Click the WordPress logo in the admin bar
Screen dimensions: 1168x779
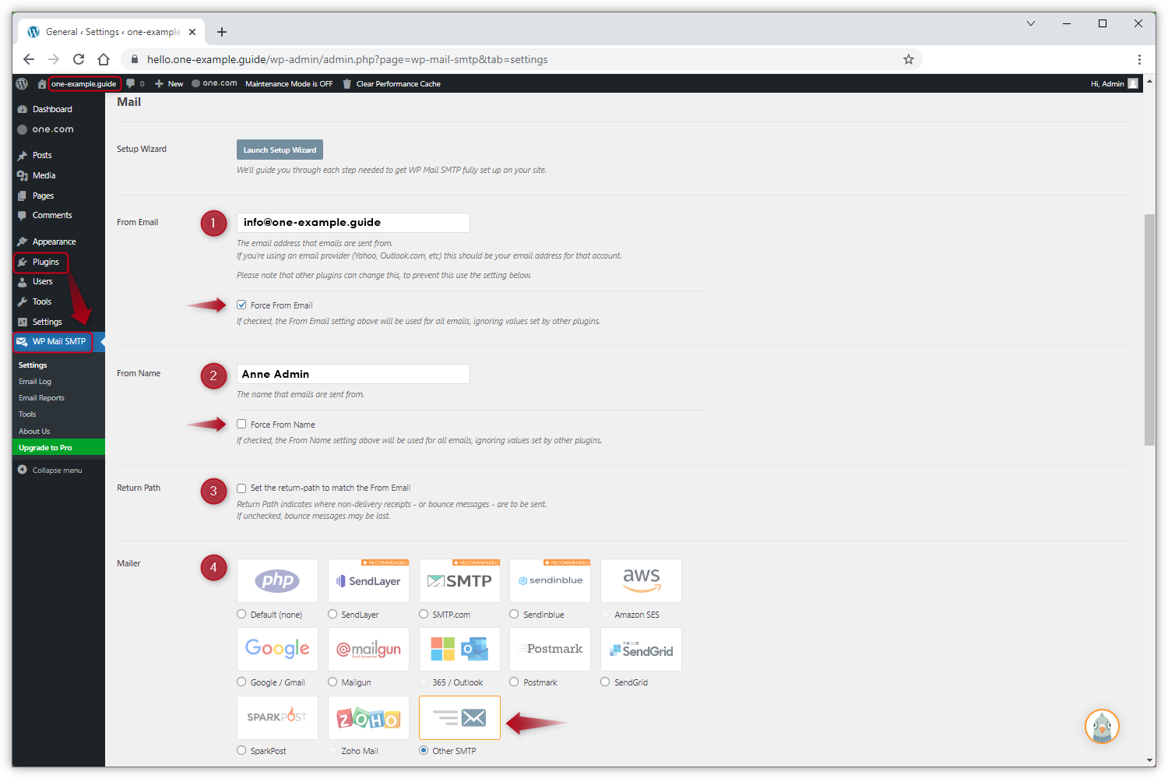pyautogui.click(x=21, y=83)
